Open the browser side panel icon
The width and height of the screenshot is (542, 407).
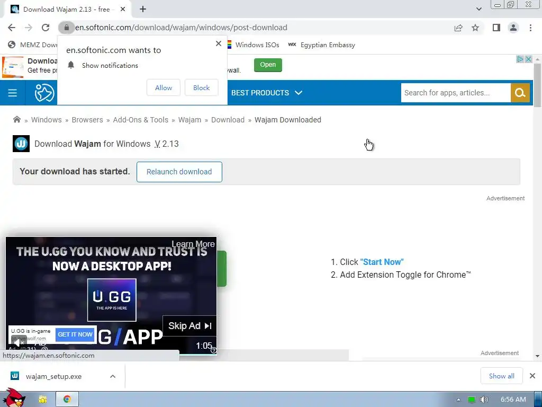[x=496, y=28]
